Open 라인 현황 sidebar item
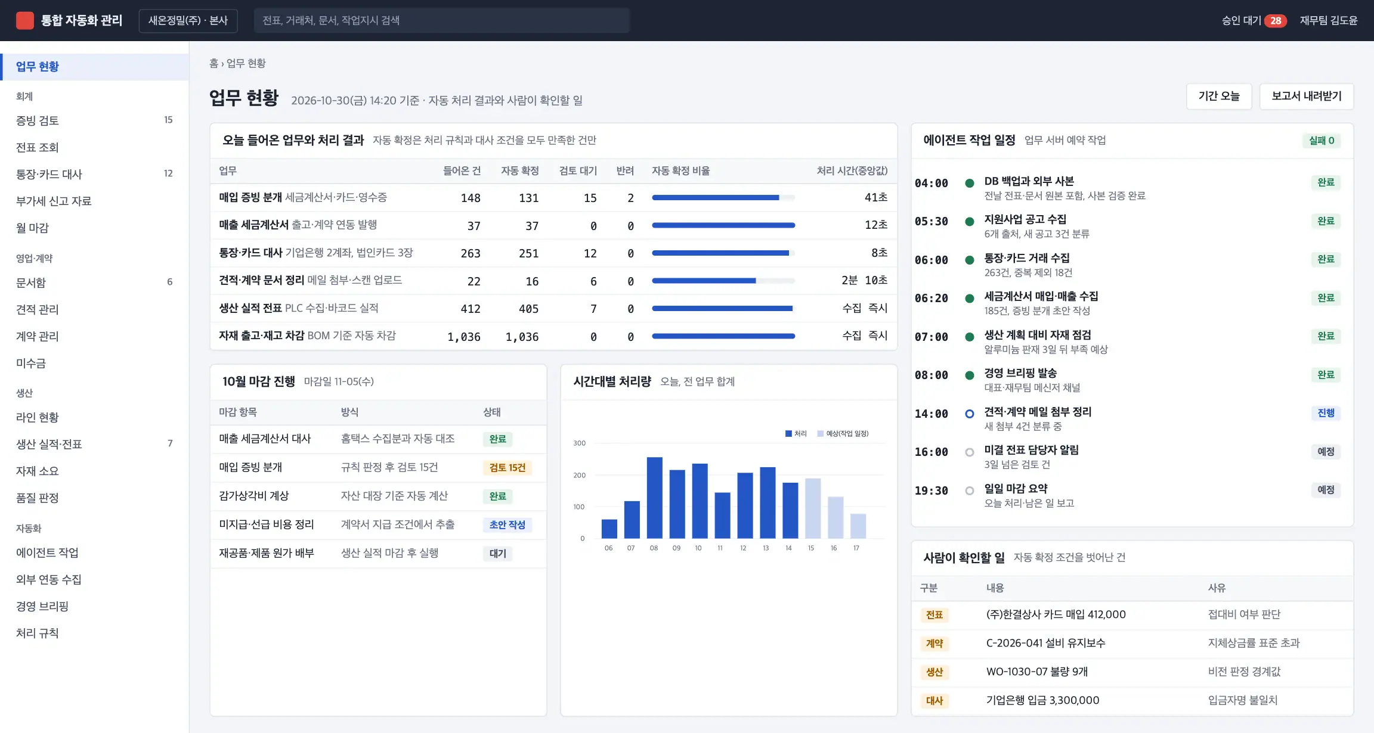Image resolution: width=1374 pixels, height=733 pixels. click(x=94, y=417)
